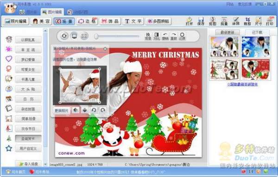Screen dimensions: 278x177
Task: Click the zoom slider handle
Action: click(96, 37)
